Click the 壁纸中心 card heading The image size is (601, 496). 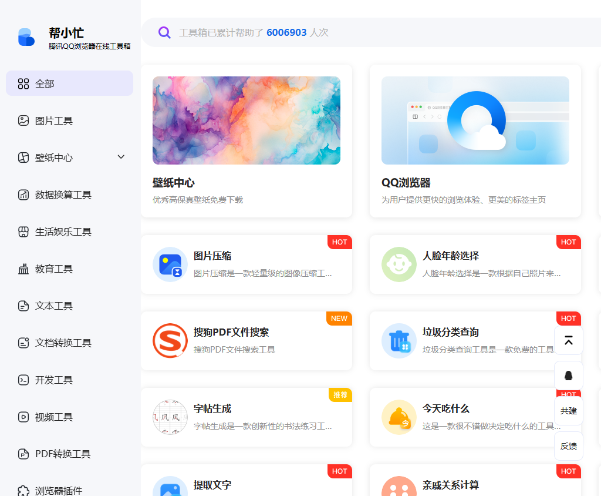click(x=174, y=183)
